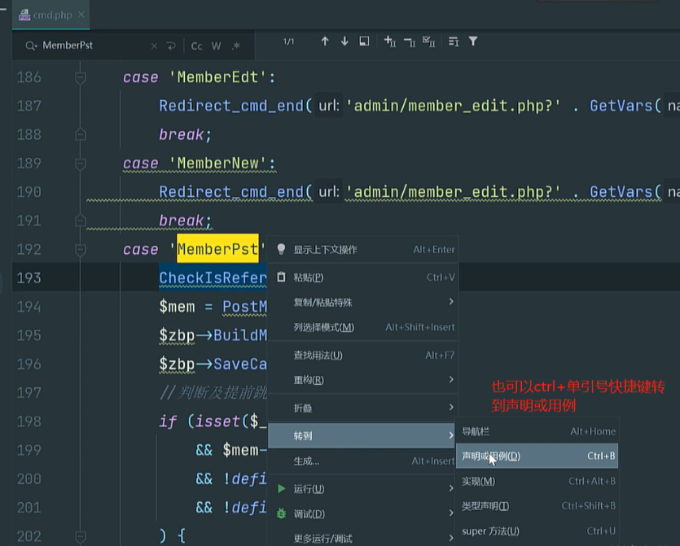Open the Go To (转到) submenu
This screenshot has width=680, height=546.
click(x=362, y=435)
